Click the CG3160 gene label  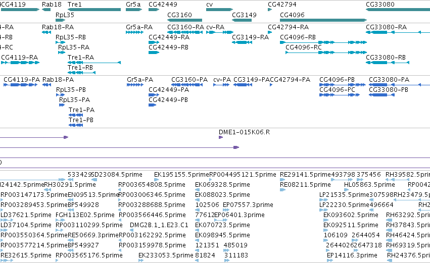pos(179,15)
